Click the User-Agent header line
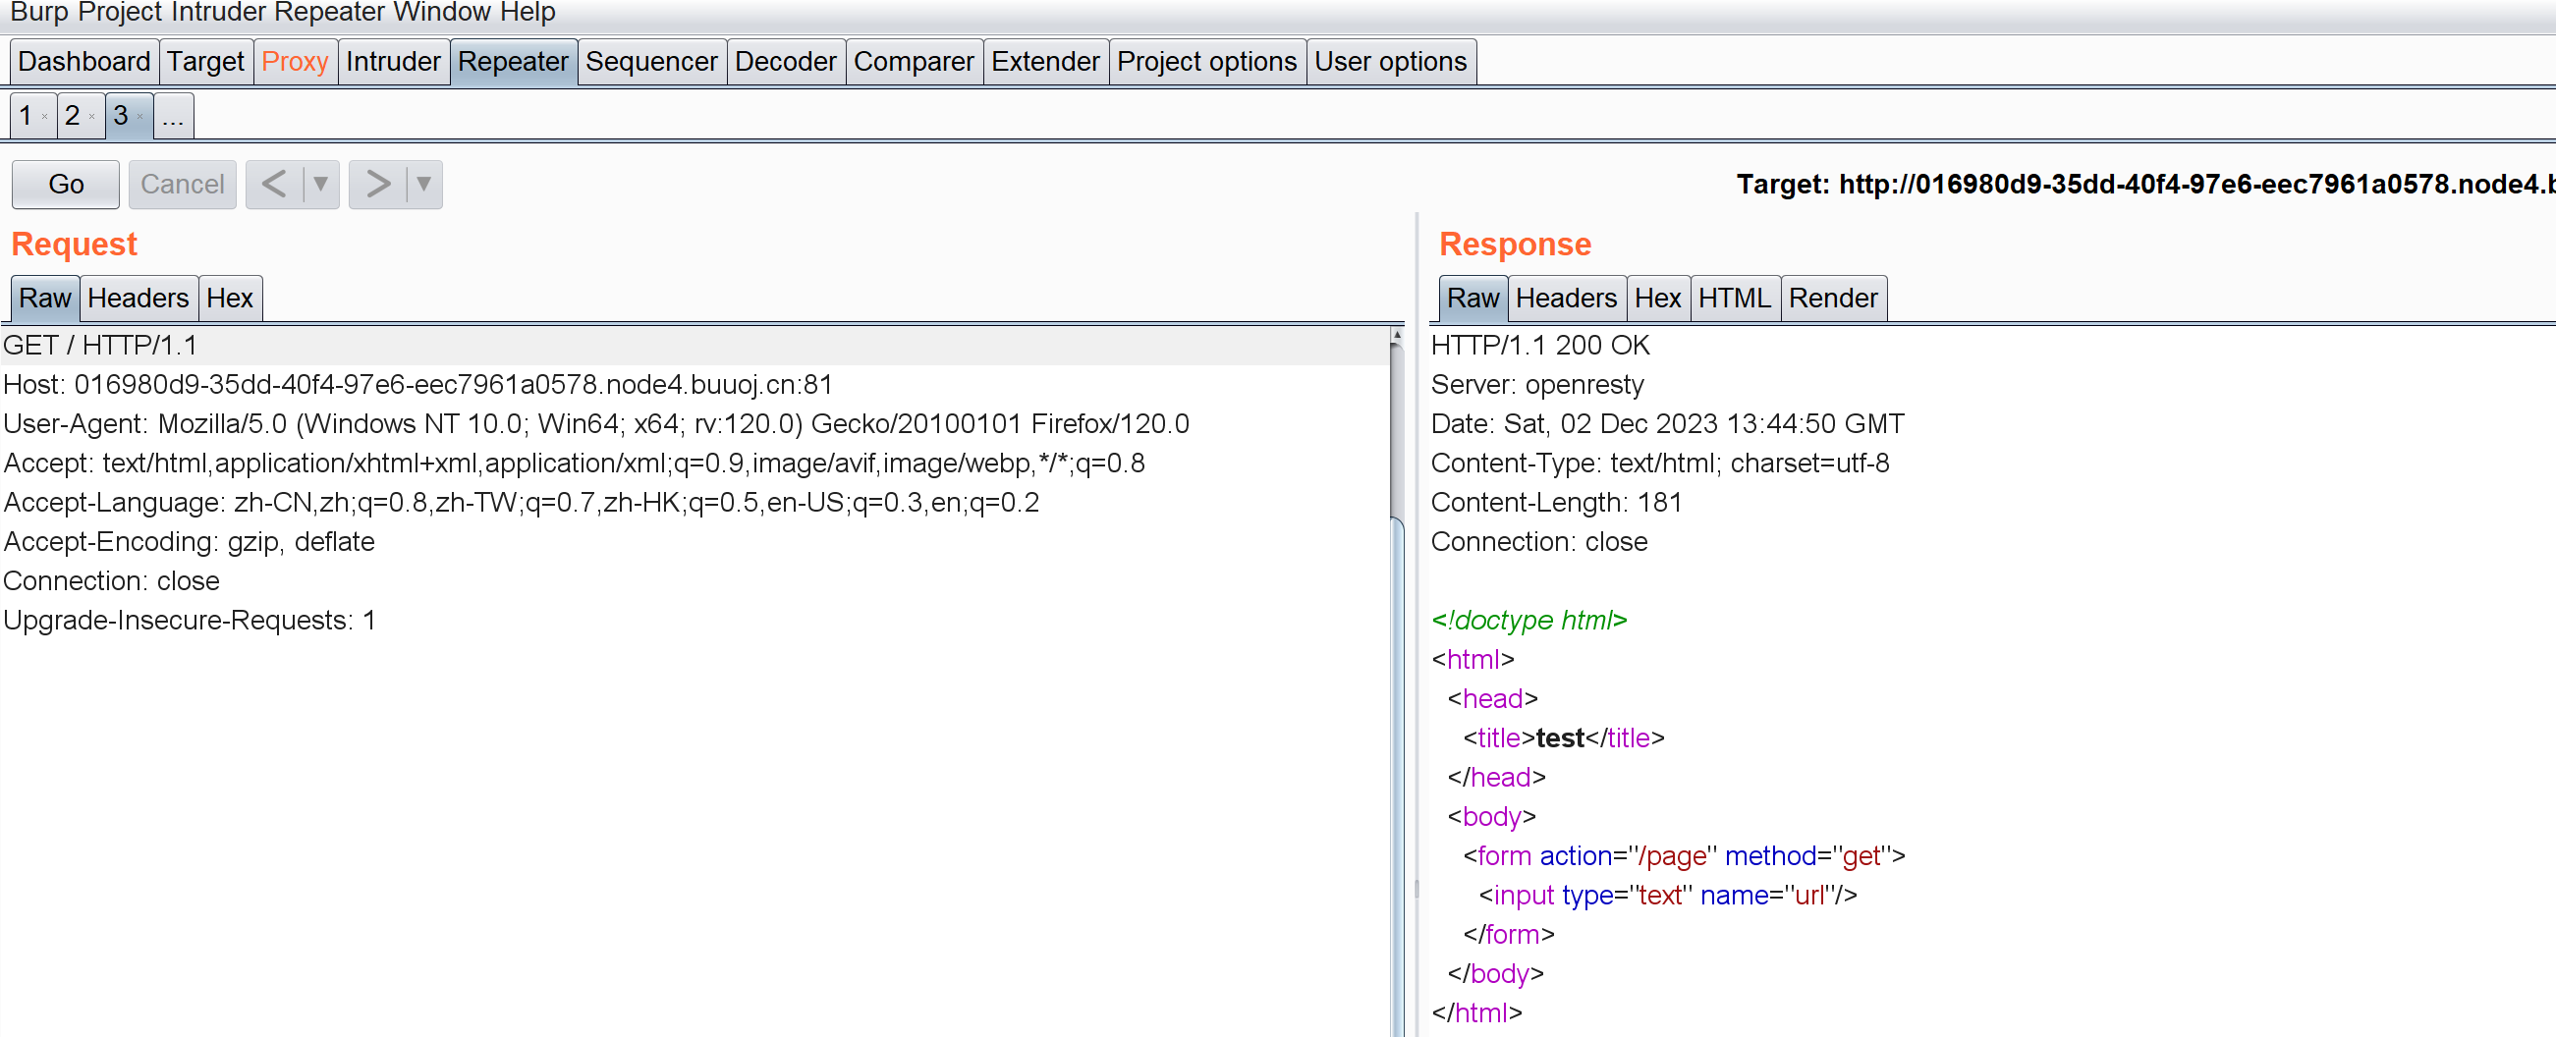 pos(596,425)
